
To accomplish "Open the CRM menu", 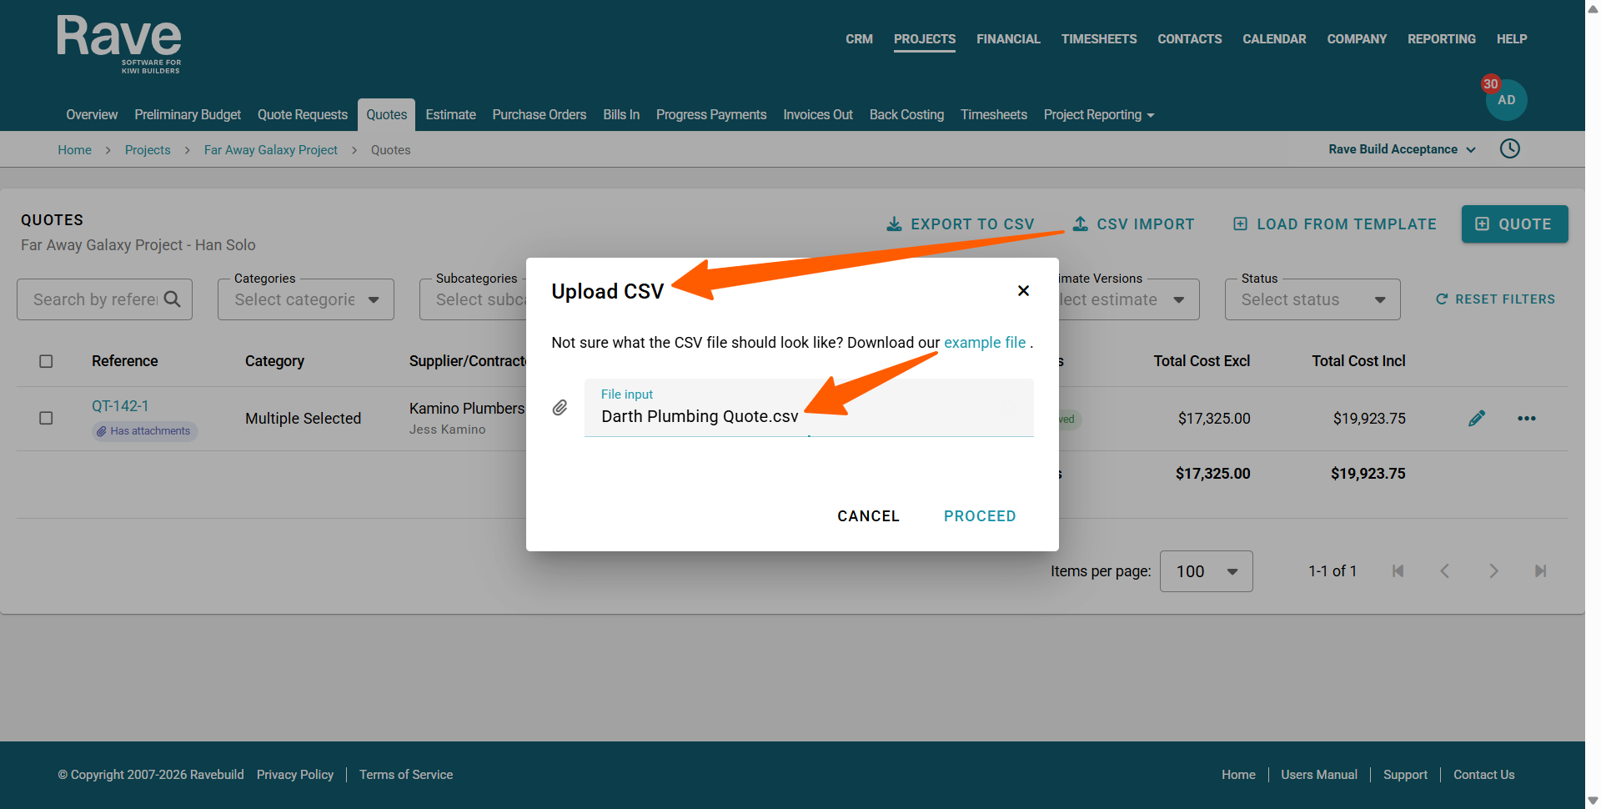I will coord(859,39).
